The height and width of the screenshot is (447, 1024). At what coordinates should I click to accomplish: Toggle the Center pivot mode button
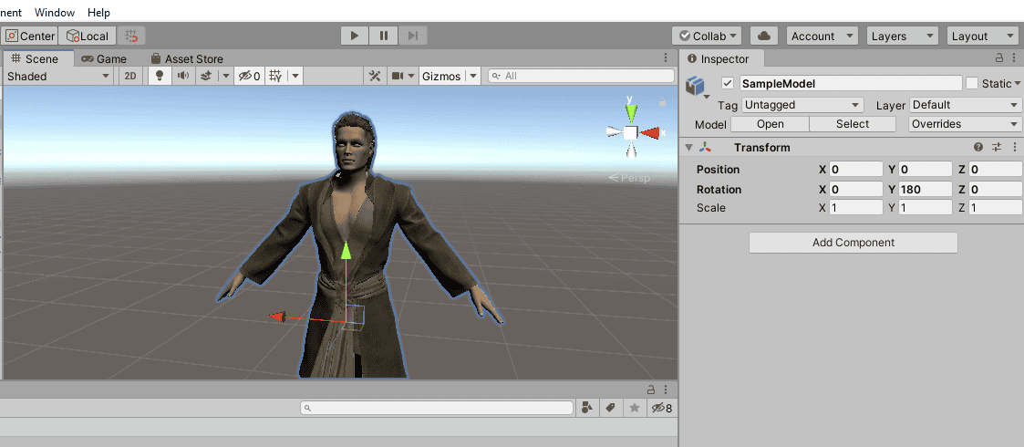coord(31,36)
